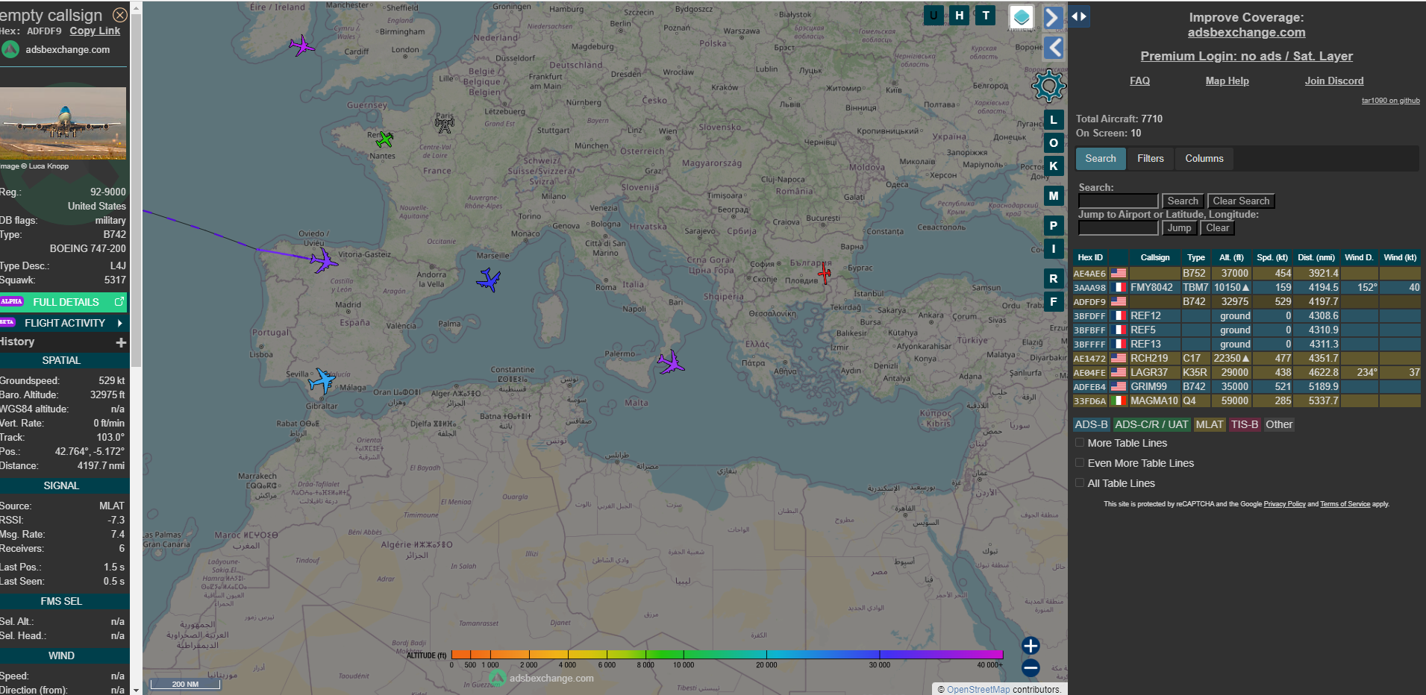
Task: Select the FMY8042 row in aircraft table
Action: [1246, 287]
